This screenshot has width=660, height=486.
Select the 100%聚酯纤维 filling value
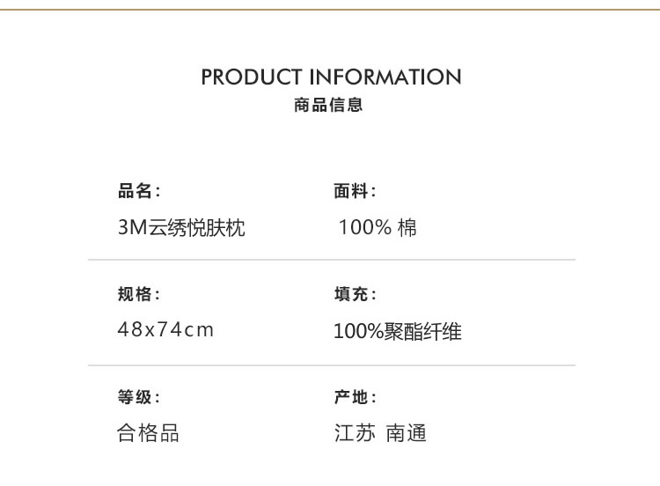pyautogui.click(x=398, y=331)
